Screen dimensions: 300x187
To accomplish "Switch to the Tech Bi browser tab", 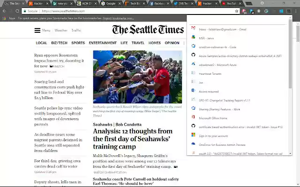I will 135,3.
